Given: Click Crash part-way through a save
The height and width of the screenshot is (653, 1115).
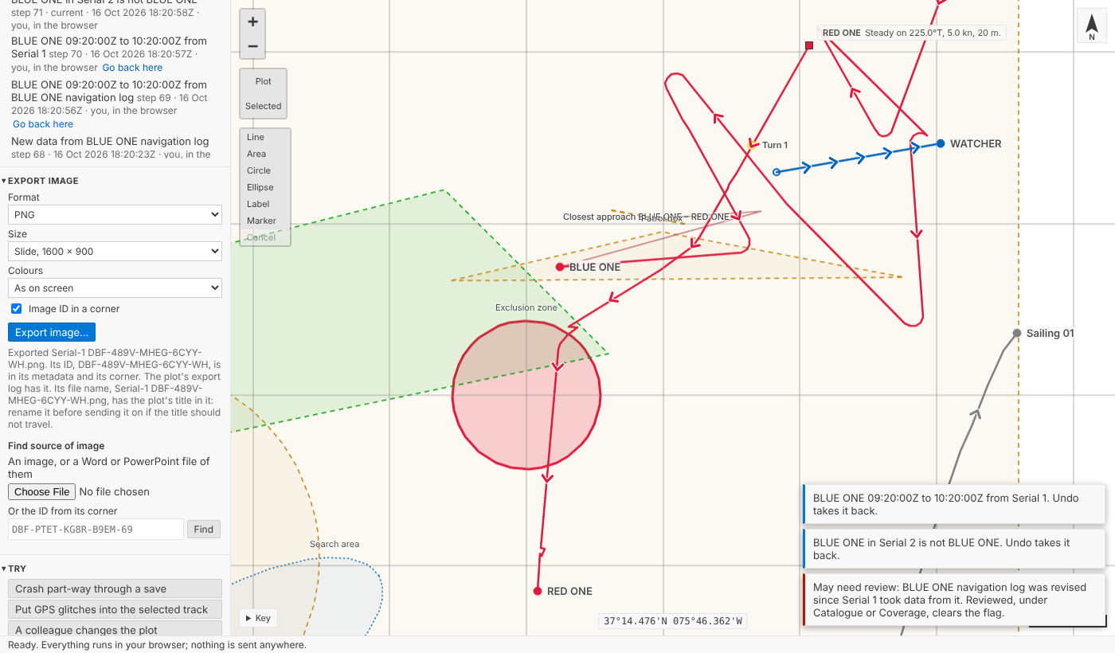Looking at the screenshot, I should point(115,588).
